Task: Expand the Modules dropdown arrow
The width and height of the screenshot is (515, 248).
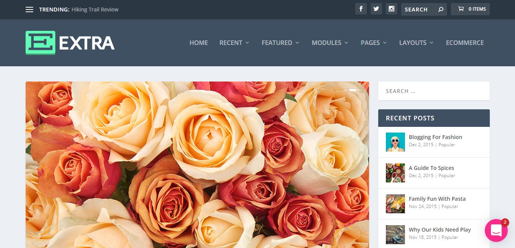Action: tap(346, 43)
